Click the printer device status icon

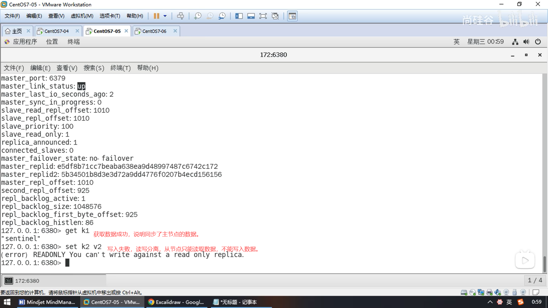(489, 292)
